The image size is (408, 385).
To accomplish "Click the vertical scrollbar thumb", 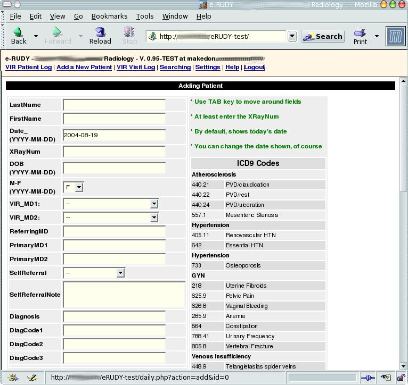I will [403, 138].
